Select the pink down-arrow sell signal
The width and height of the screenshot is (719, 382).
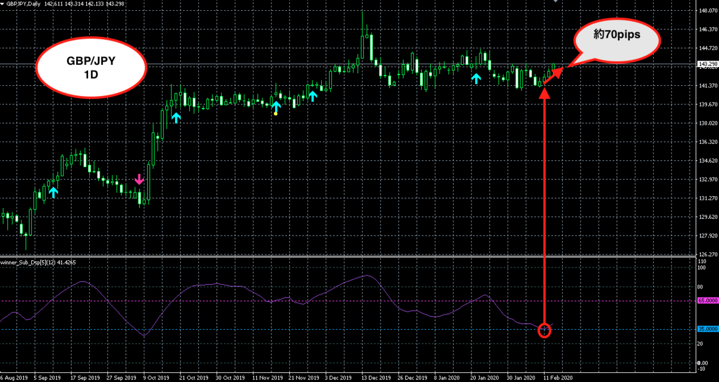139,179
